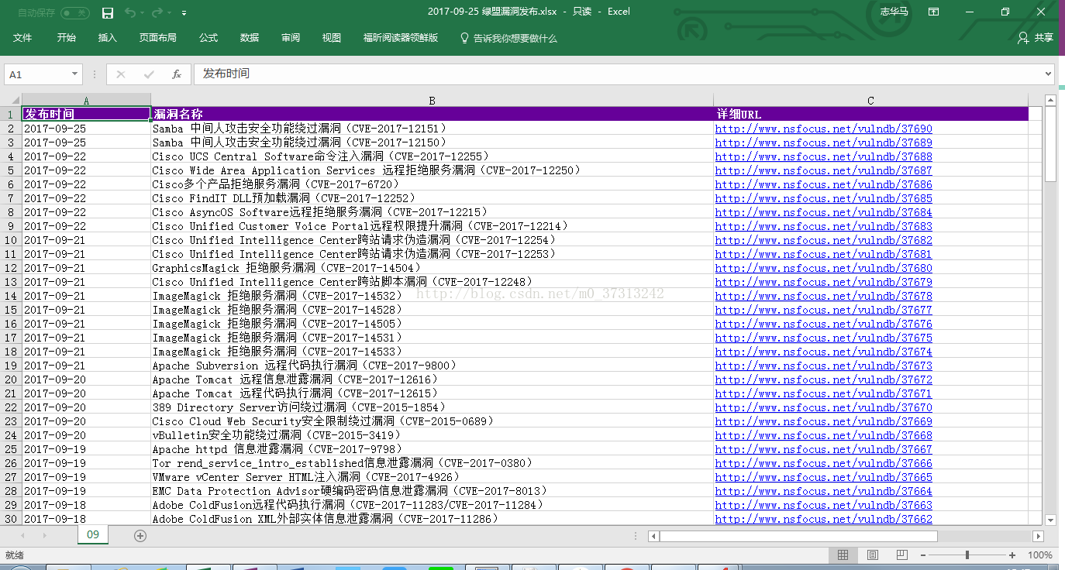
Task: Click horizontal scrollbar right arrow
Action: (x=1038, y=536)
